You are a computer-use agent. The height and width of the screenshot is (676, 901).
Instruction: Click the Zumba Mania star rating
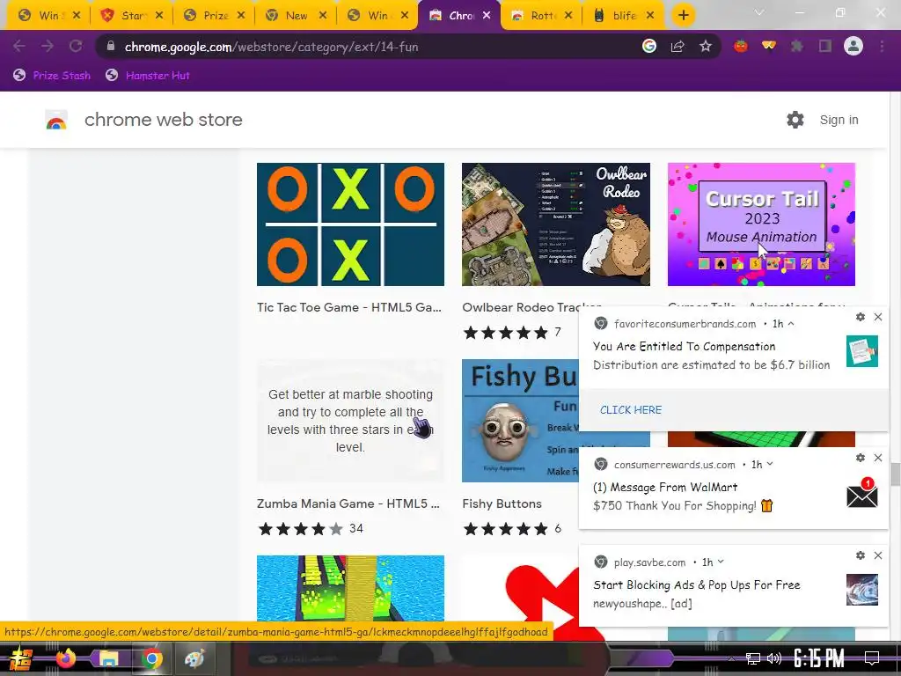tap(301, 529)
